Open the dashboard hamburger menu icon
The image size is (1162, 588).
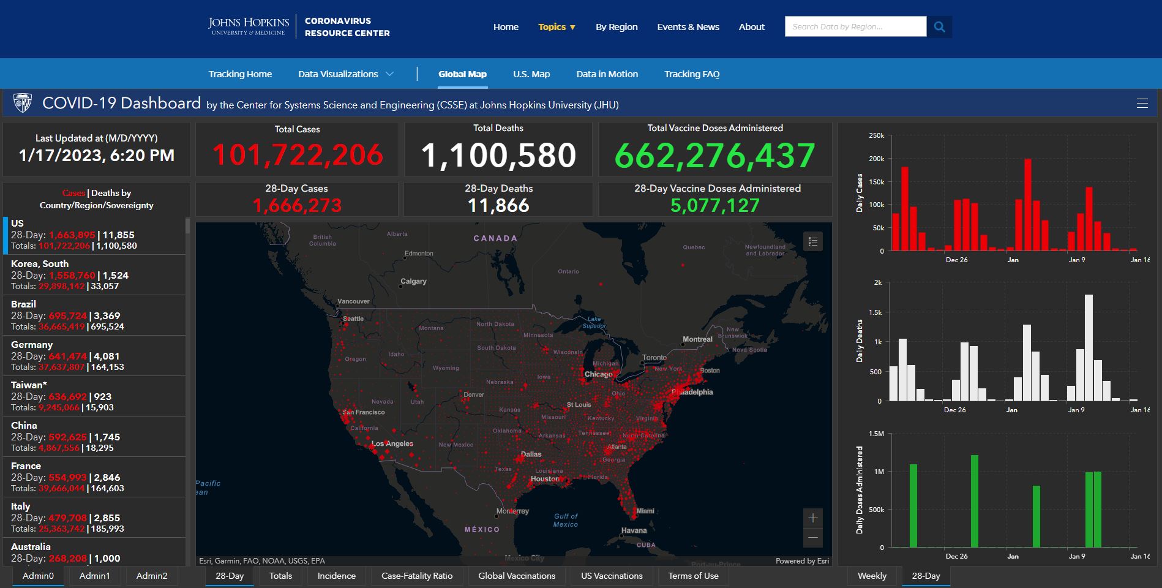(x=1142, y=103)
